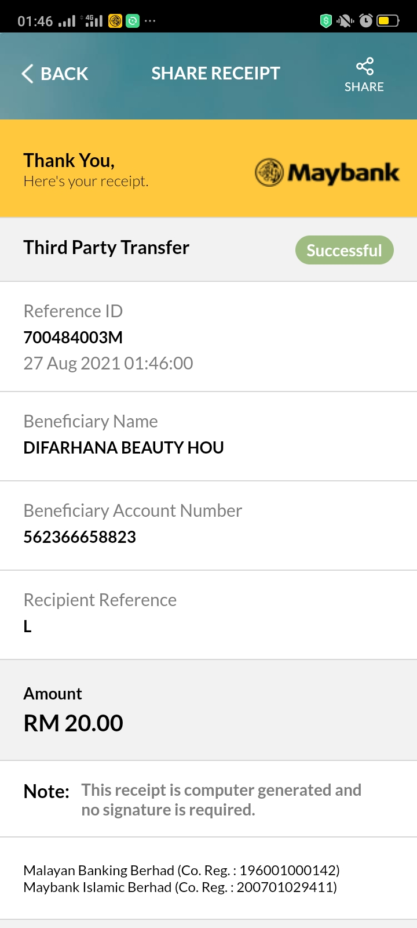The width and height of the screenshot is (417, 928).
Task: Tap the Maybank tiger logo
Action: (269, 172)
